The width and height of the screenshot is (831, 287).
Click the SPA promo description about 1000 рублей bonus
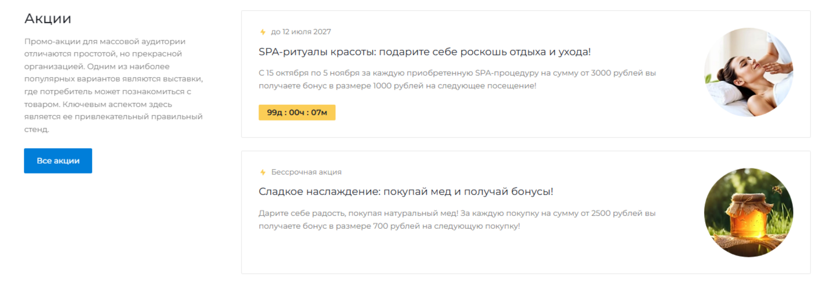(x=457, y=80)
